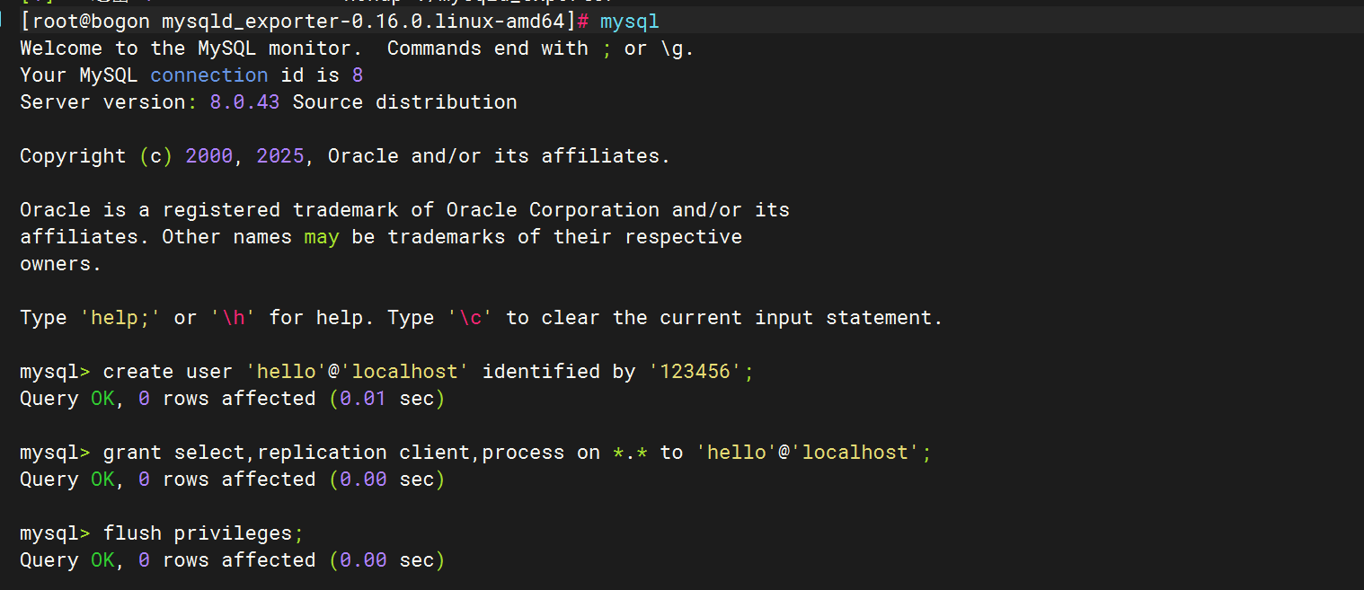Click the copyright year '2025'
The height and width of the screenshot is (590, 1364).
click(x=280, y=156)
